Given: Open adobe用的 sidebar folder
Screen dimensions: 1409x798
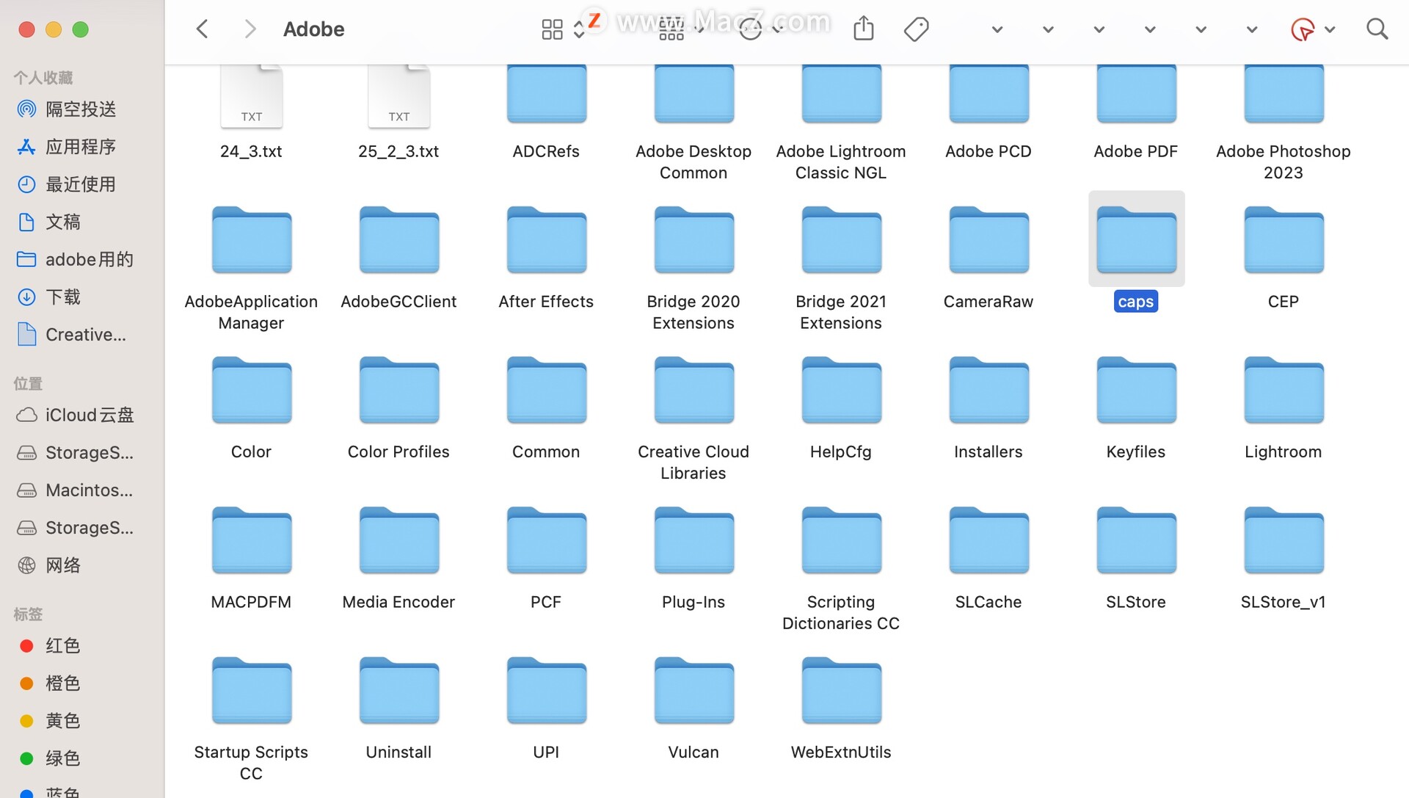Looking at the screenshot, I should coord(89,258).
